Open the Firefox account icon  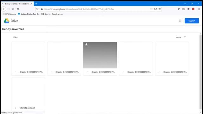(188, 9)
